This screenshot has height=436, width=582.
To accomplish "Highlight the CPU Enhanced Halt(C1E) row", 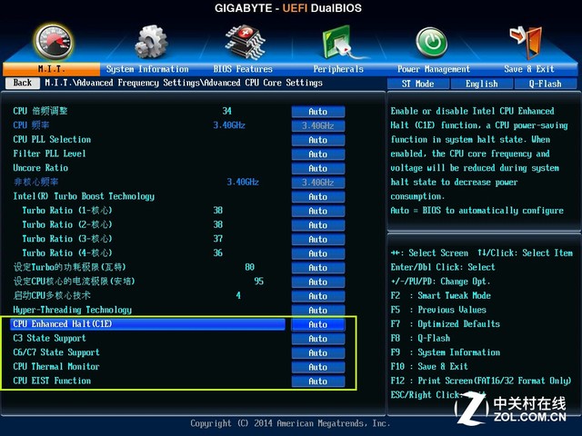I will click(147, 324).
